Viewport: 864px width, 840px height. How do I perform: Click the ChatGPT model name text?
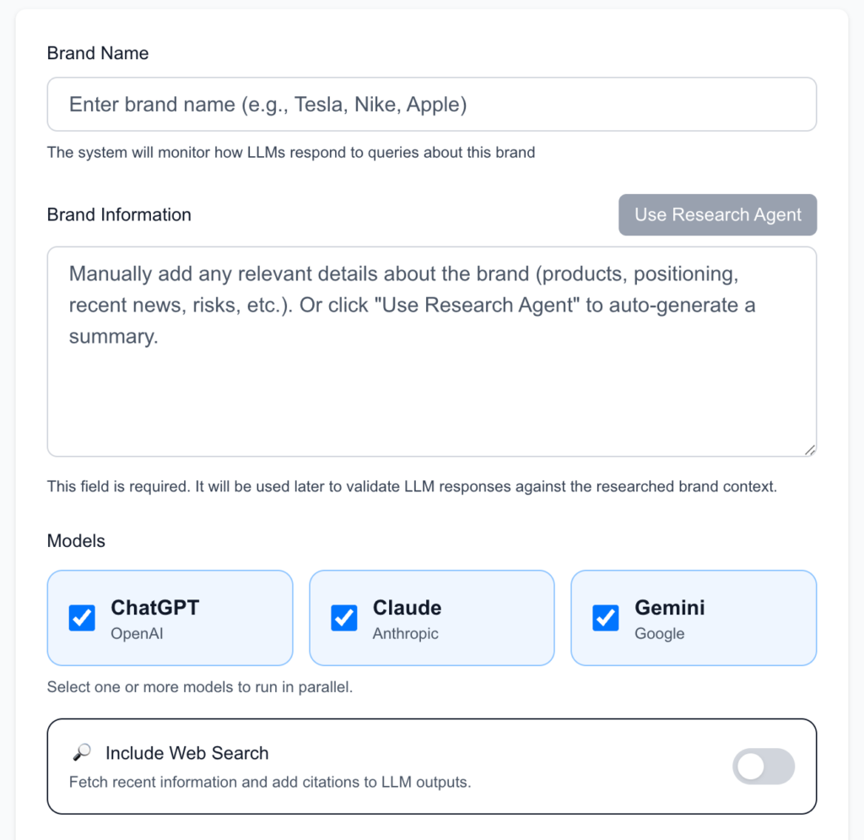tap(155, 608)
